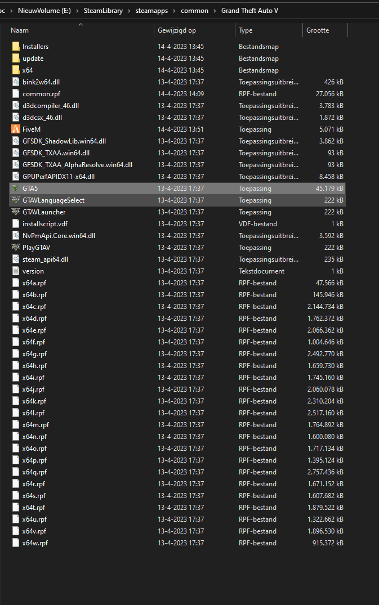The image size is (379, 605).
Task: Select the x64n.rpf file name
Action: (34, 437)
